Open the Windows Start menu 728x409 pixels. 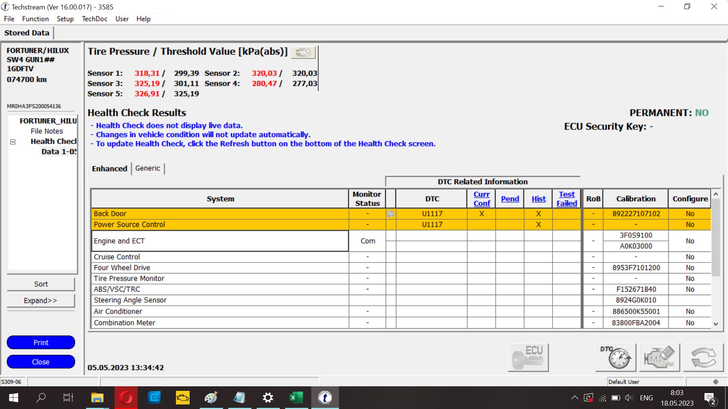click(14, 398)
